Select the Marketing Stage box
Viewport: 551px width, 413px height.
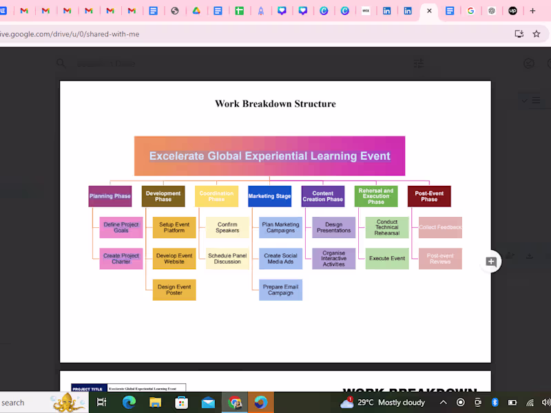[269, 196]
